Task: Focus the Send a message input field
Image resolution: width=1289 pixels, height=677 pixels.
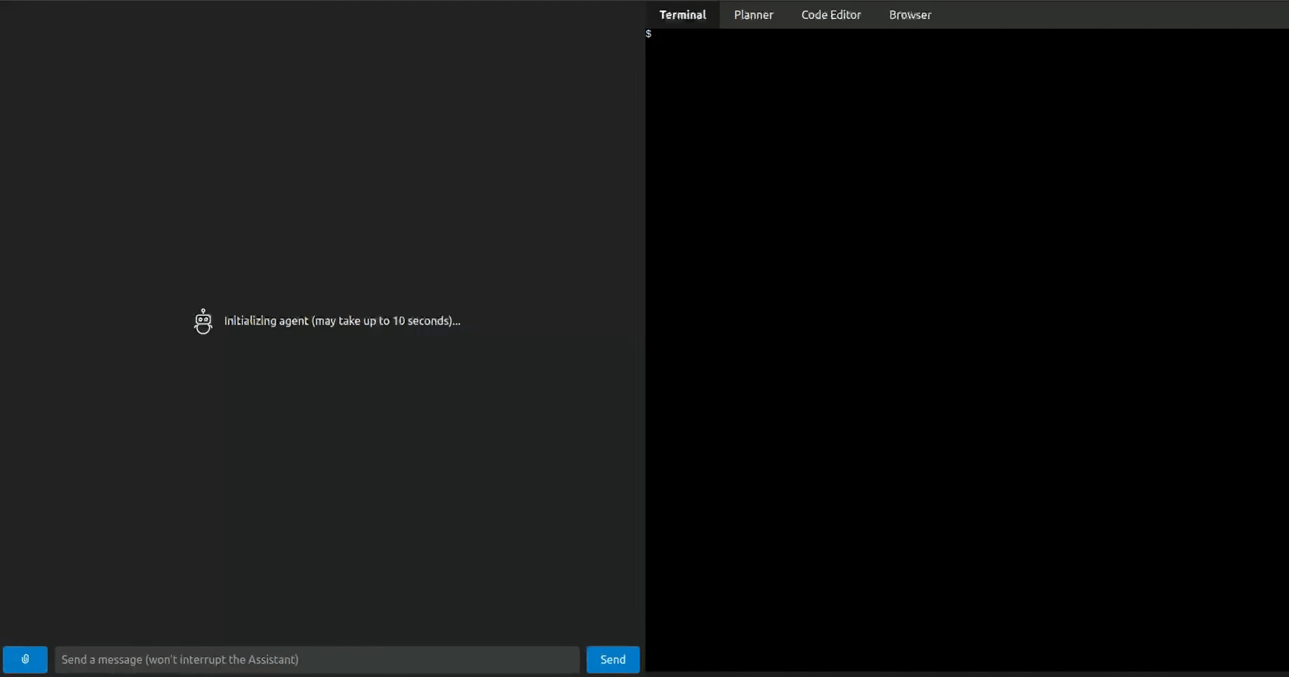Action: click(317, 659)
